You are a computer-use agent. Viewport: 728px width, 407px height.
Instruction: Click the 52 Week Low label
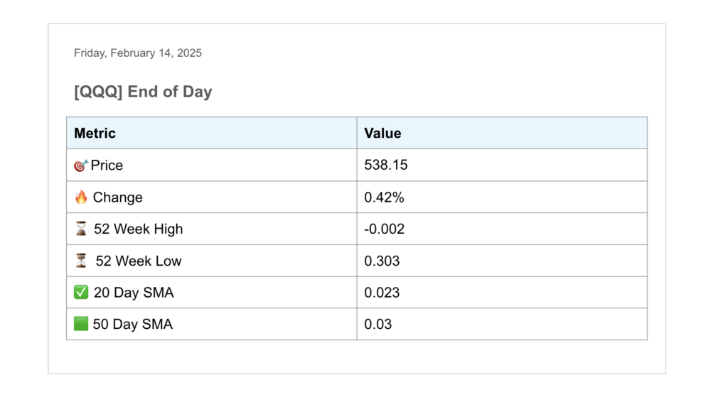139,261
